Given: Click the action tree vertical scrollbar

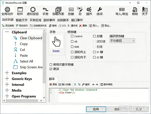Looking at the screenshot, I should pos(44,63).
